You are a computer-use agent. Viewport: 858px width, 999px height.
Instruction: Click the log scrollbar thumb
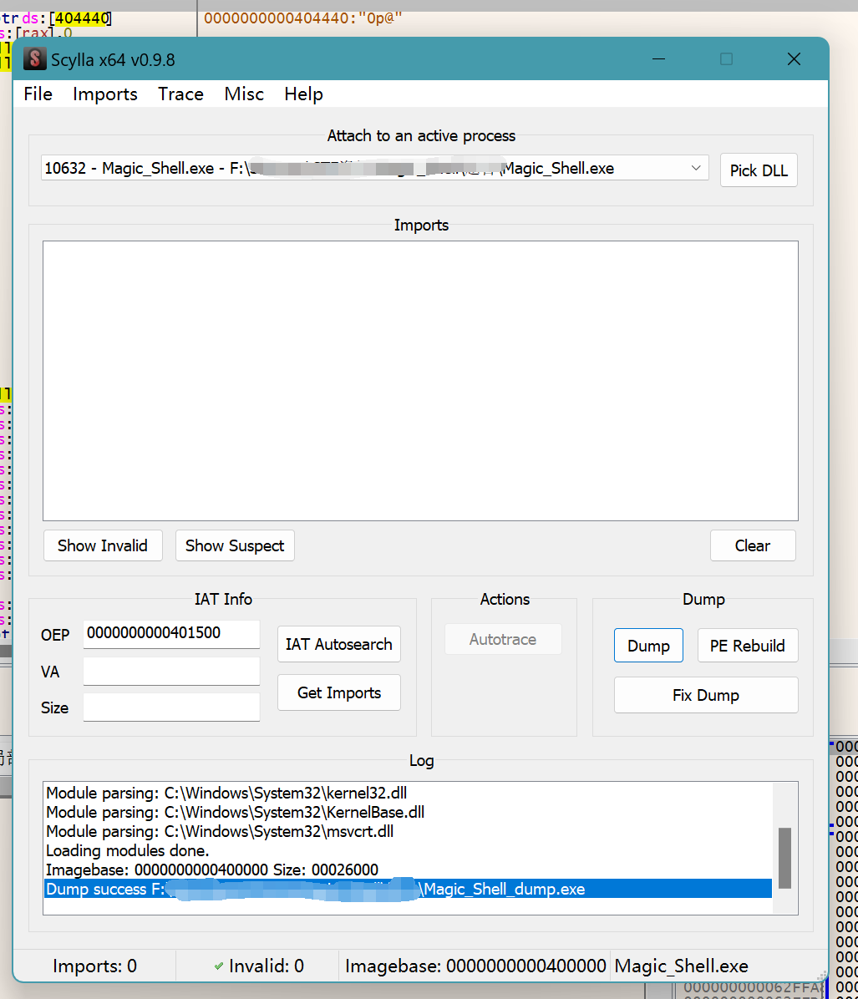[784, 858]
